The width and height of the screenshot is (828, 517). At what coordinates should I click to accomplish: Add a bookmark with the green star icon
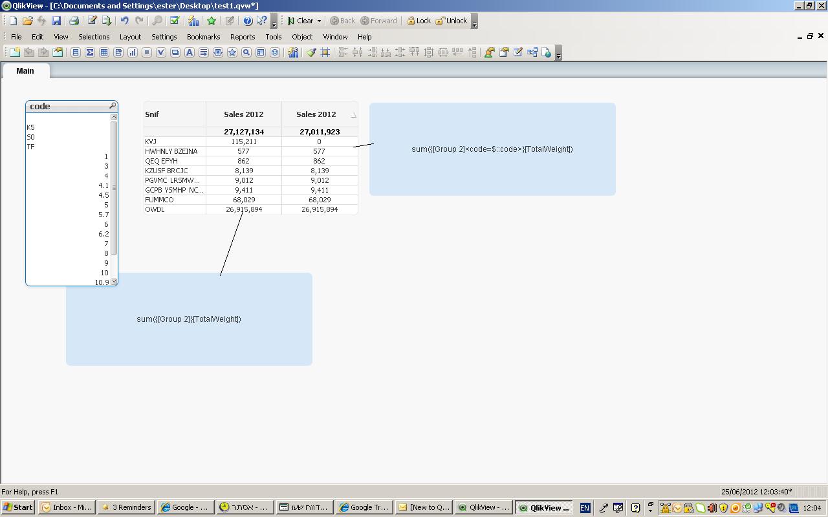(212, 21)
